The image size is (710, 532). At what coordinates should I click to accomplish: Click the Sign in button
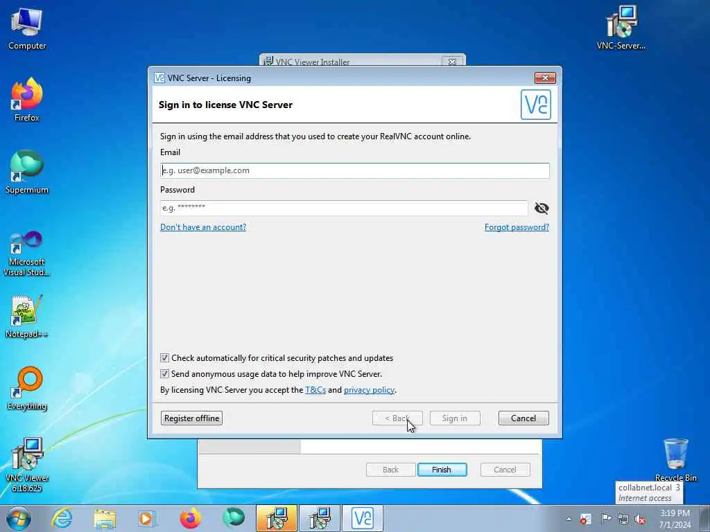455,418
